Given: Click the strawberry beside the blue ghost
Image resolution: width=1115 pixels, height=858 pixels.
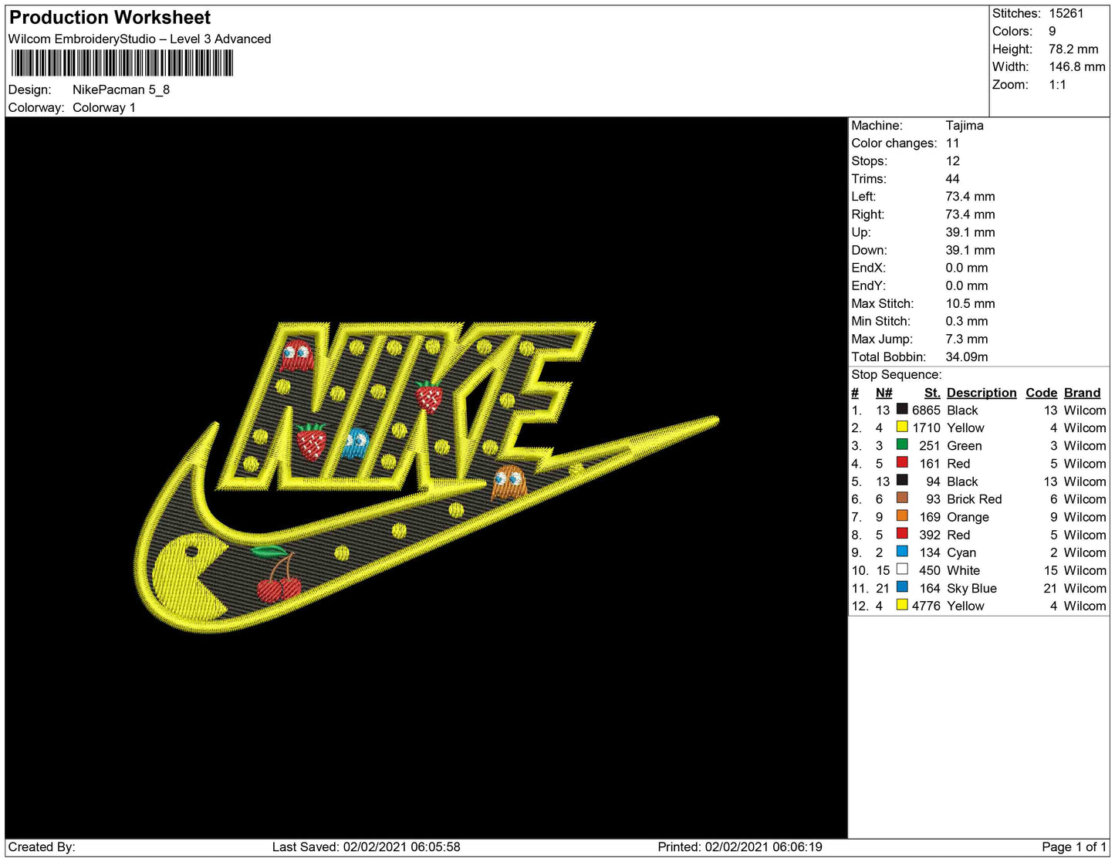Looking at the screenshot, I should pos(311,441).
